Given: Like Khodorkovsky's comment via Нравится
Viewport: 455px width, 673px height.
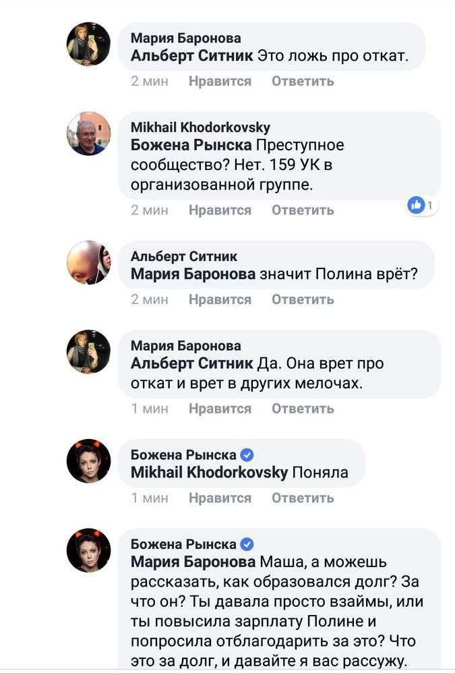Looking at the screenshot, I should click(220, 210).
